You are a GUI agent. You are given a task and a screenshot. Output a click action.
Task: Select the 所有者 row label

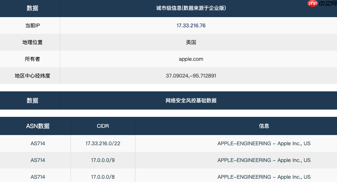tap(32, 59)
